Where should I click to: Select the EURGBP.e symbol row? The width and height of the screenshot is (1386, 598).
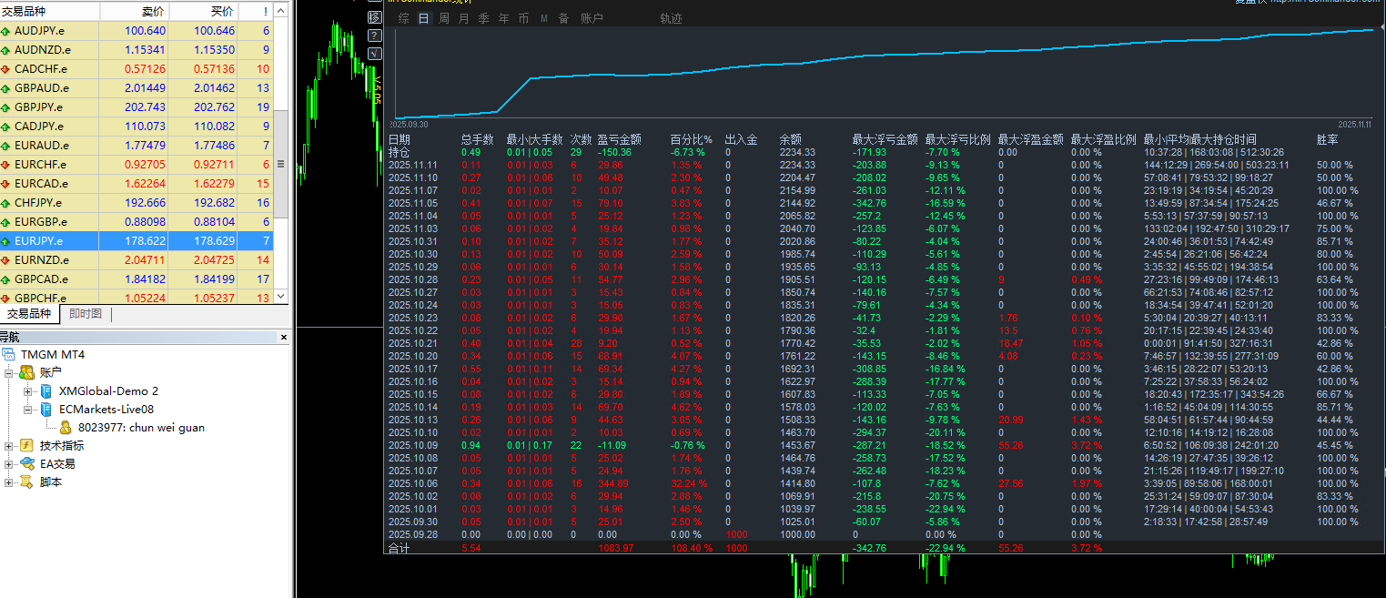pyautogui.click(x=137, y=222)
